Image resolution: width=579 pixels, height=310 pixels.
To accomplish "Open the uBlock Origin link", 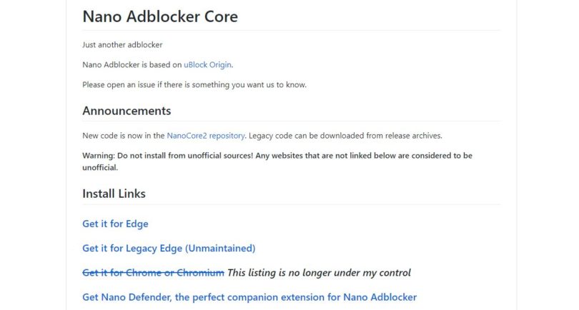I will [x=207, y=65].
